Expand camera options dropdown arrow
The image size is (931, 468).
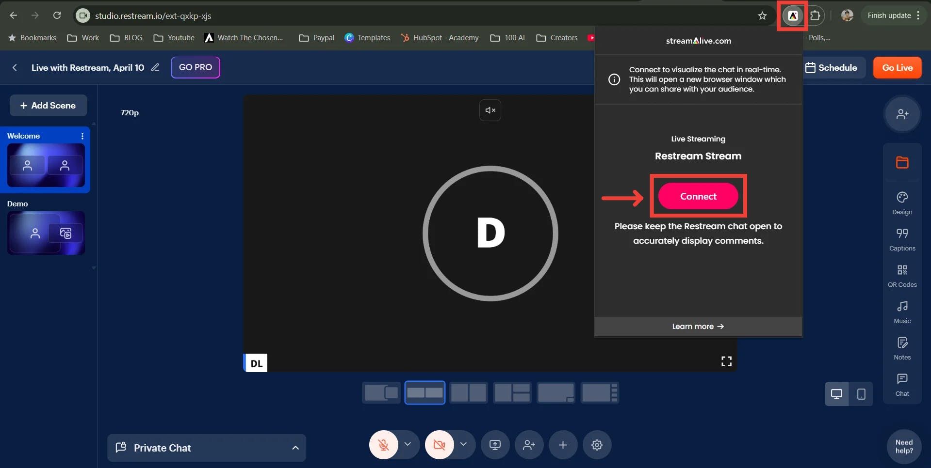coord(463,444)
